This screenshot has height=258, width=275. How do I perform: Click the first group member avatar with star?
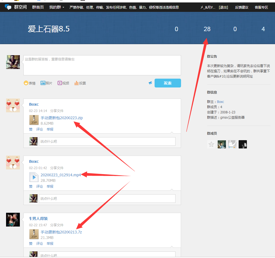tap(211, 144)
